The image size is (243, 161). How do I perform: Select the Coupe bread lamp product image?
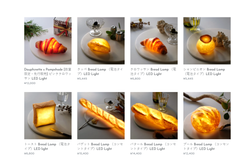101,41
